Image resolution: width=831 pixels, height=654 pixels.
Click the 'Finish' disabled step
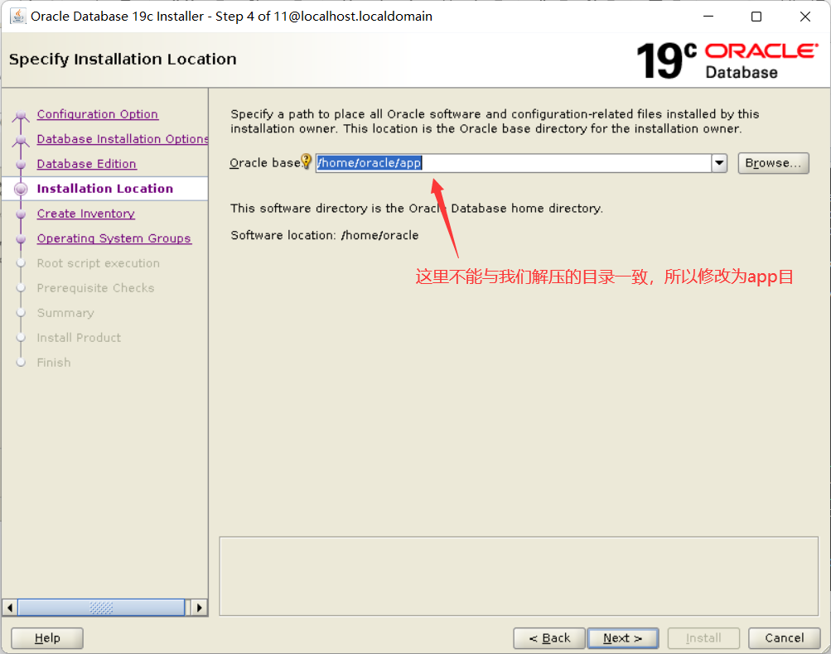point(54,363)
